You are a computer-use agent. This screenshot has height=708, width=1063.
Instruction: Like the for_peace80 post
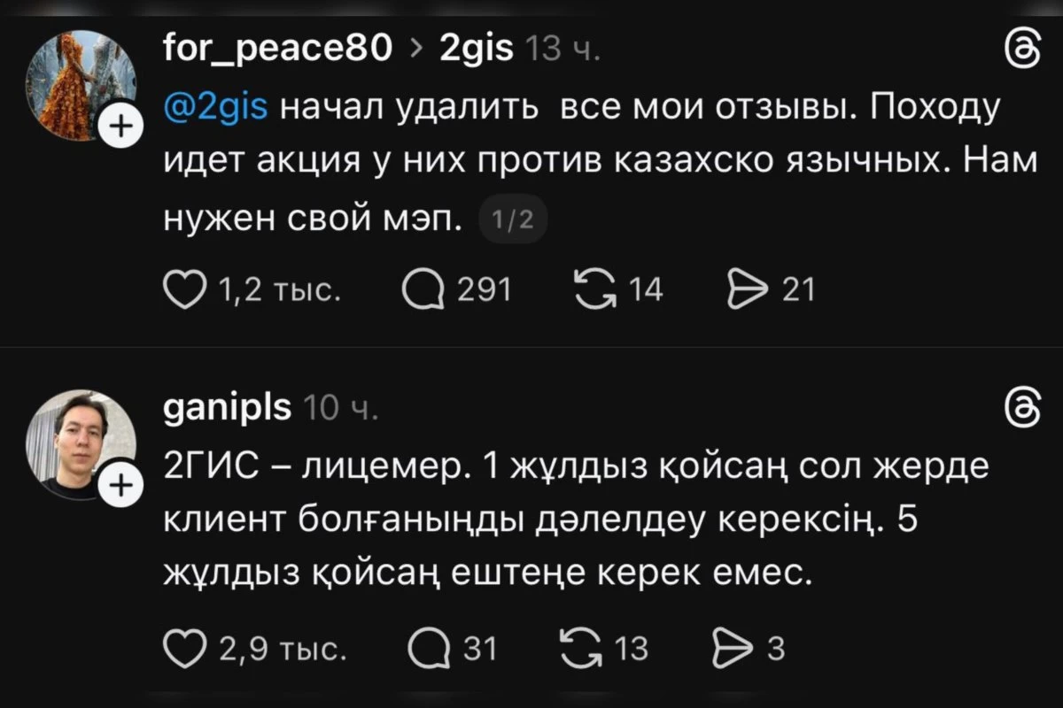(185, 289)
